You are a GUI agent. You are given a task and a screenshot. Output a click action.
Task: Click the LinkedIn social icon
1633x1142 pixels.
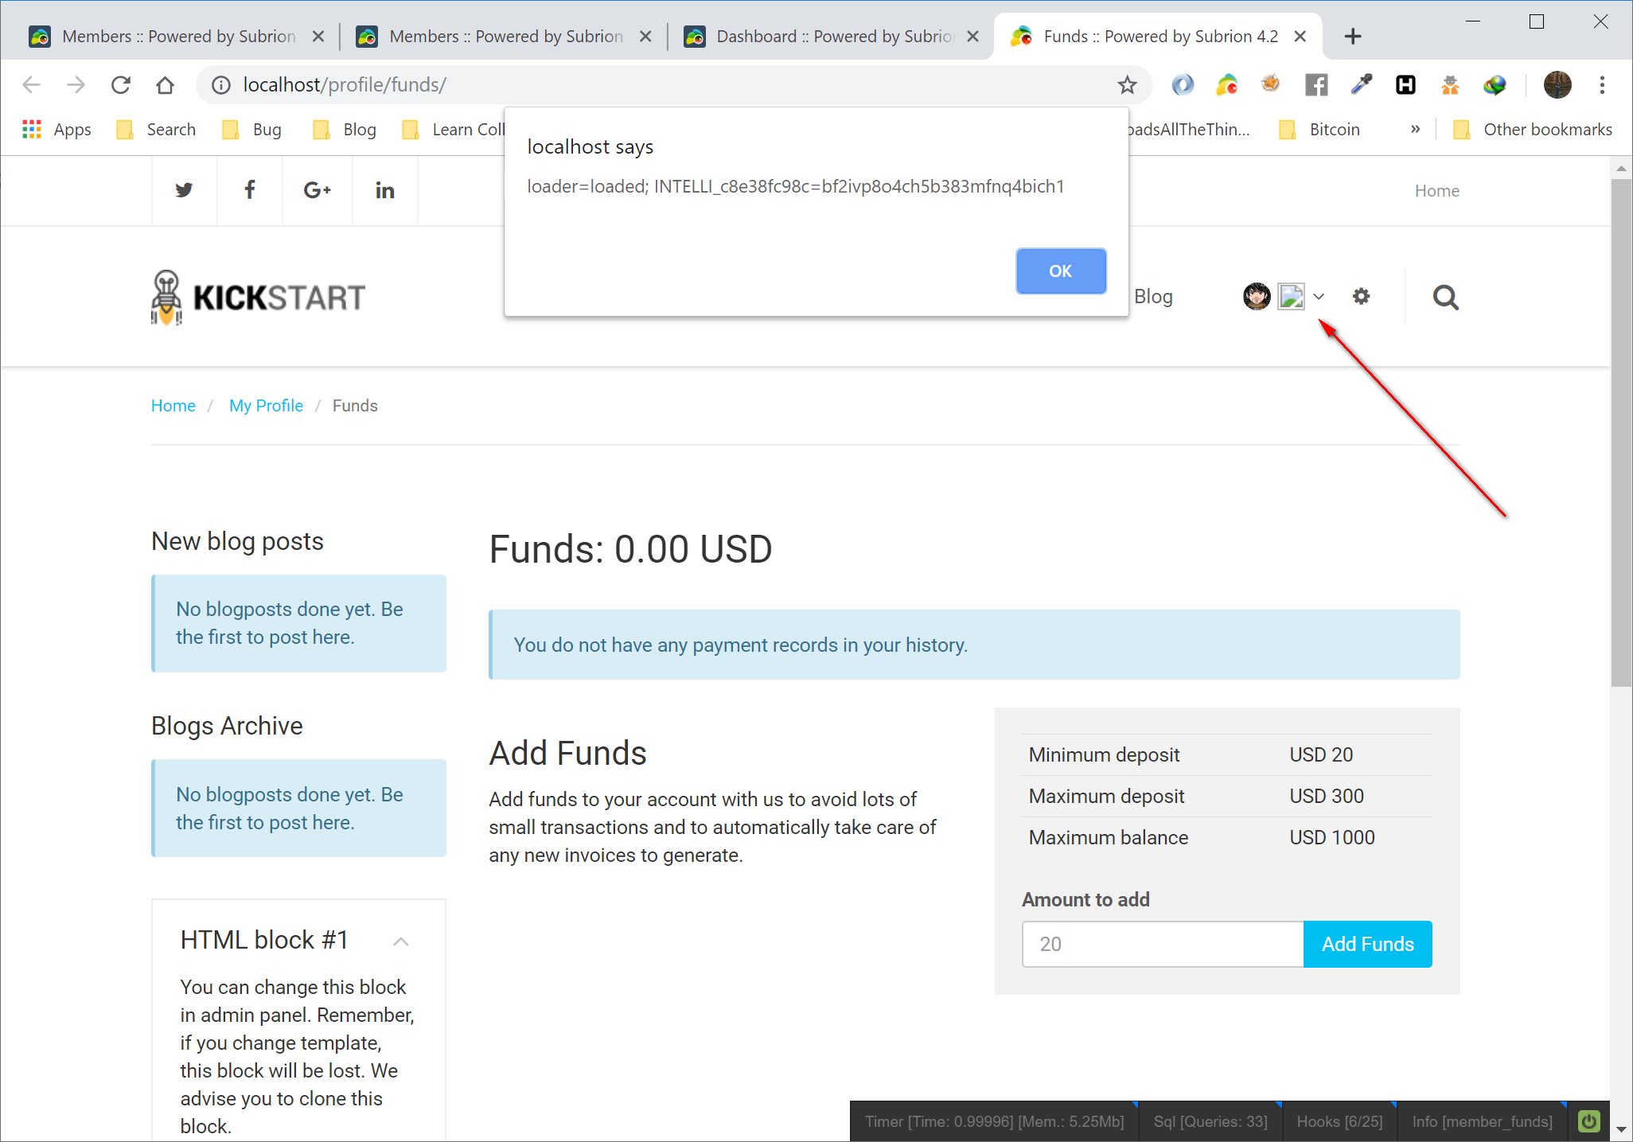(x=384, y=190)
